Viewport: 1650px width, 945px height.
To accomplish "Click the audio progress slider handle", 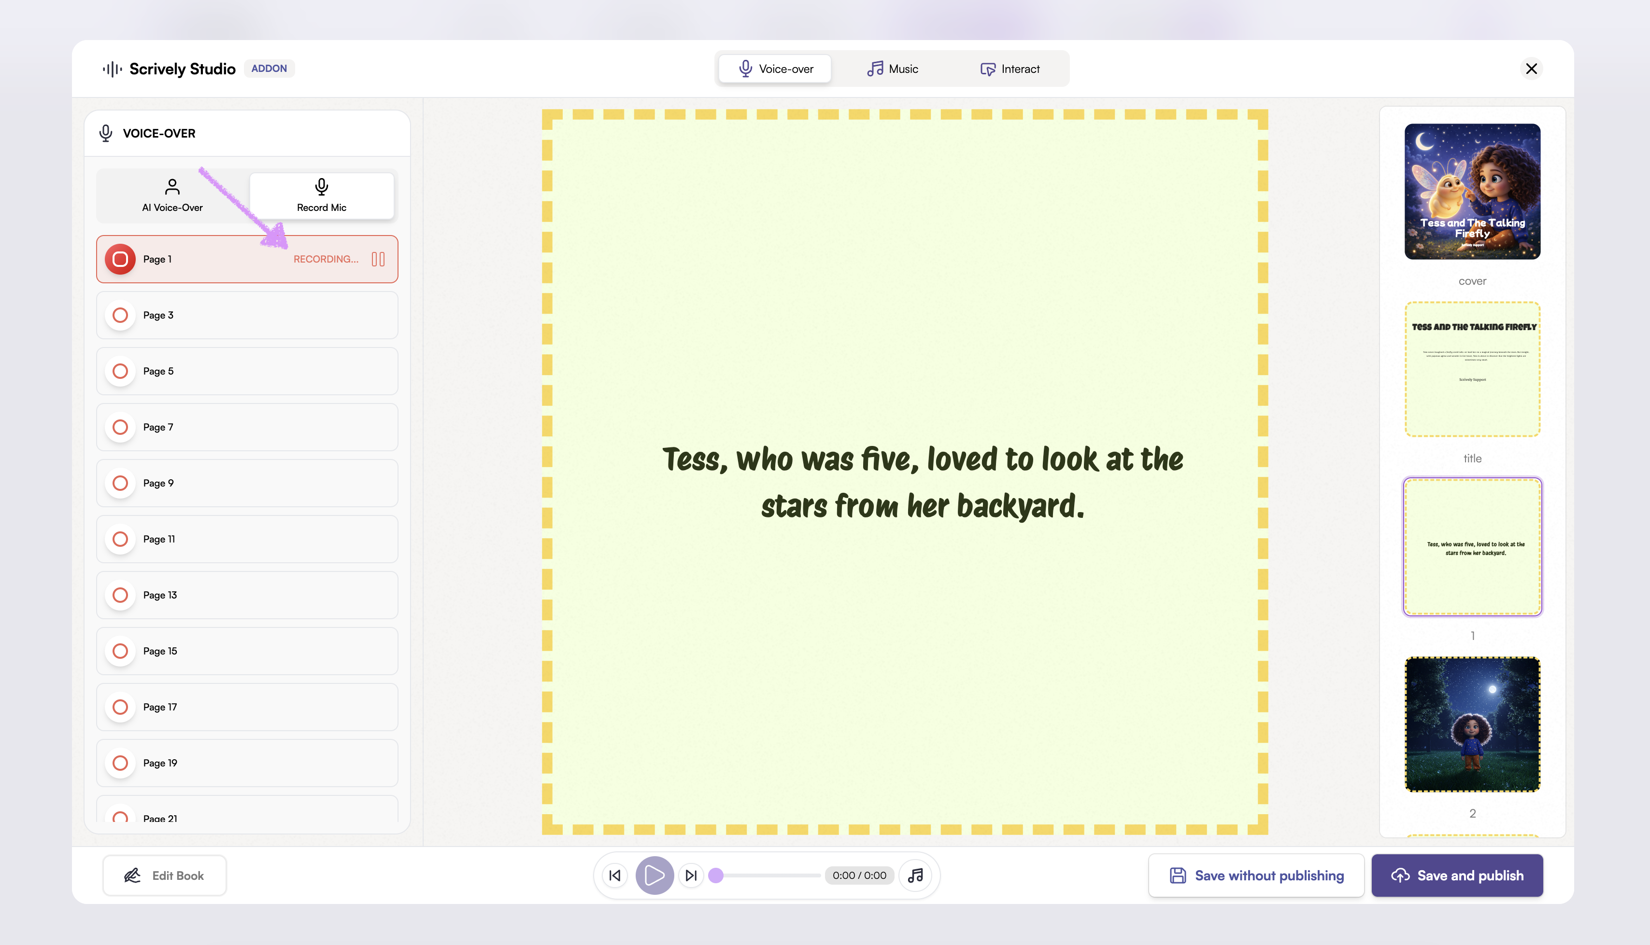I will pos(715,876).
